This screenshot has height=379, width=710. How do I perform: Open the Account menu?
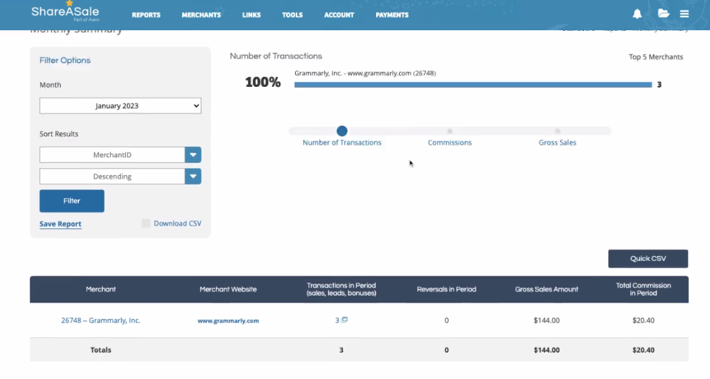(x=339, y=15)
